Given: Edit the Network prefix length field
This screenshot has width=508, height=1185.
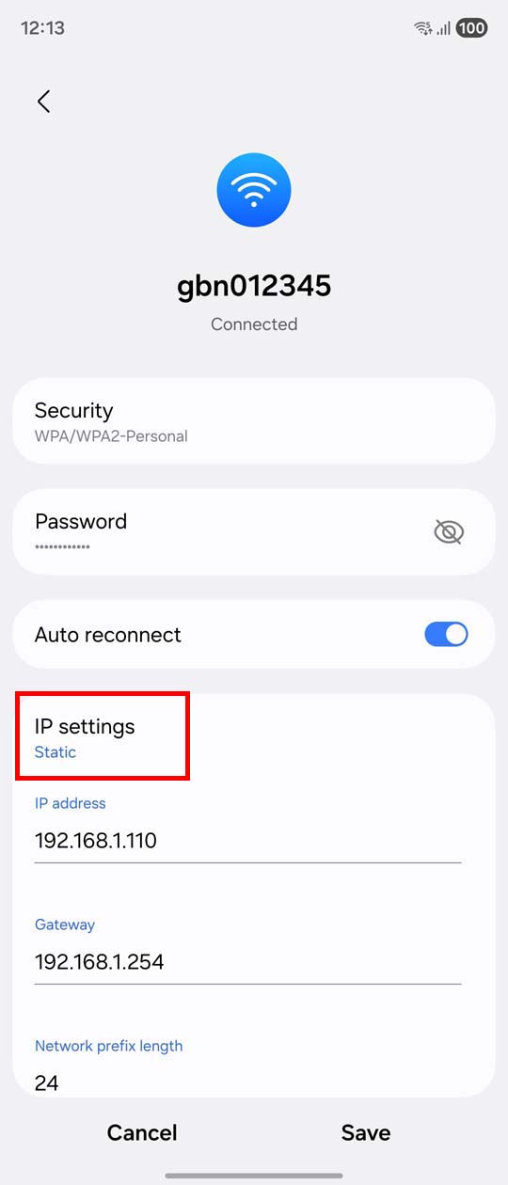Looking at the screenshot, I should point(247,1082).
